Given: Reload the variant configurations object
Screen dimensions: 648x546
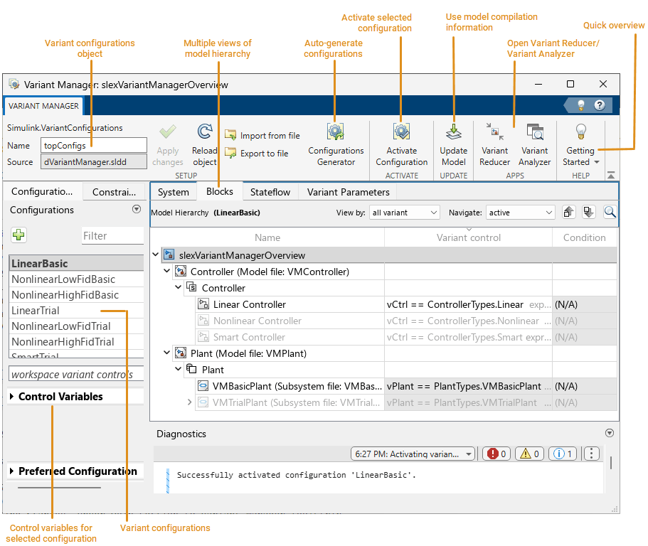Looking at the screenshot, I should point(205,144).
